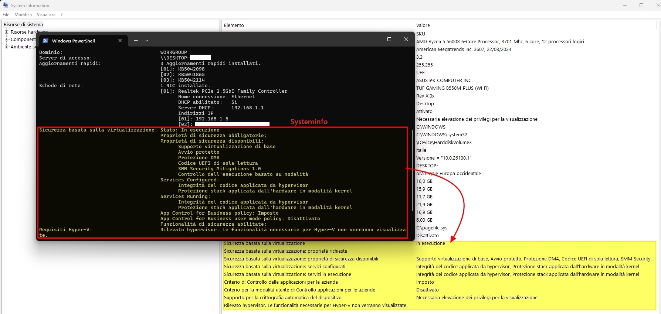661x314 pixels.
Task: Open the Modifica menu
Action: (x=23, y=15)
